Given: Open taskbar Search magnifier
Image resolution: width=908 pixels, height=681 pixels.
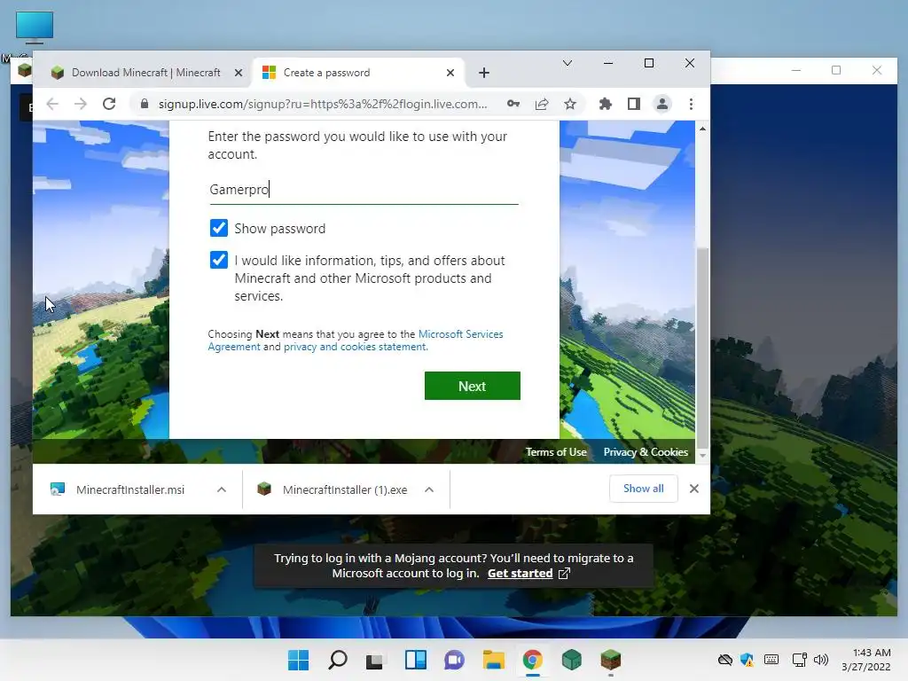Looking at the screenshot, I should click(338, 660).
